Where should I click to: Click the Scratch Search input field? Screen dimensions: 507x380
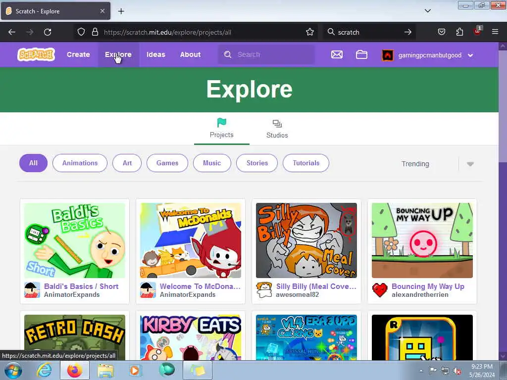coord(266,54)
